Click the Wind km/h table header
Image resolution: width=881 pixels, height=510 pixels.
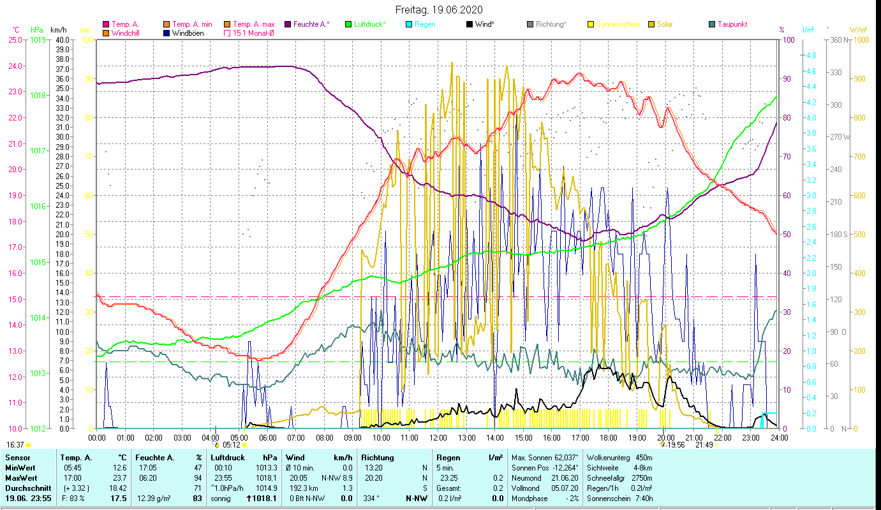319,458
